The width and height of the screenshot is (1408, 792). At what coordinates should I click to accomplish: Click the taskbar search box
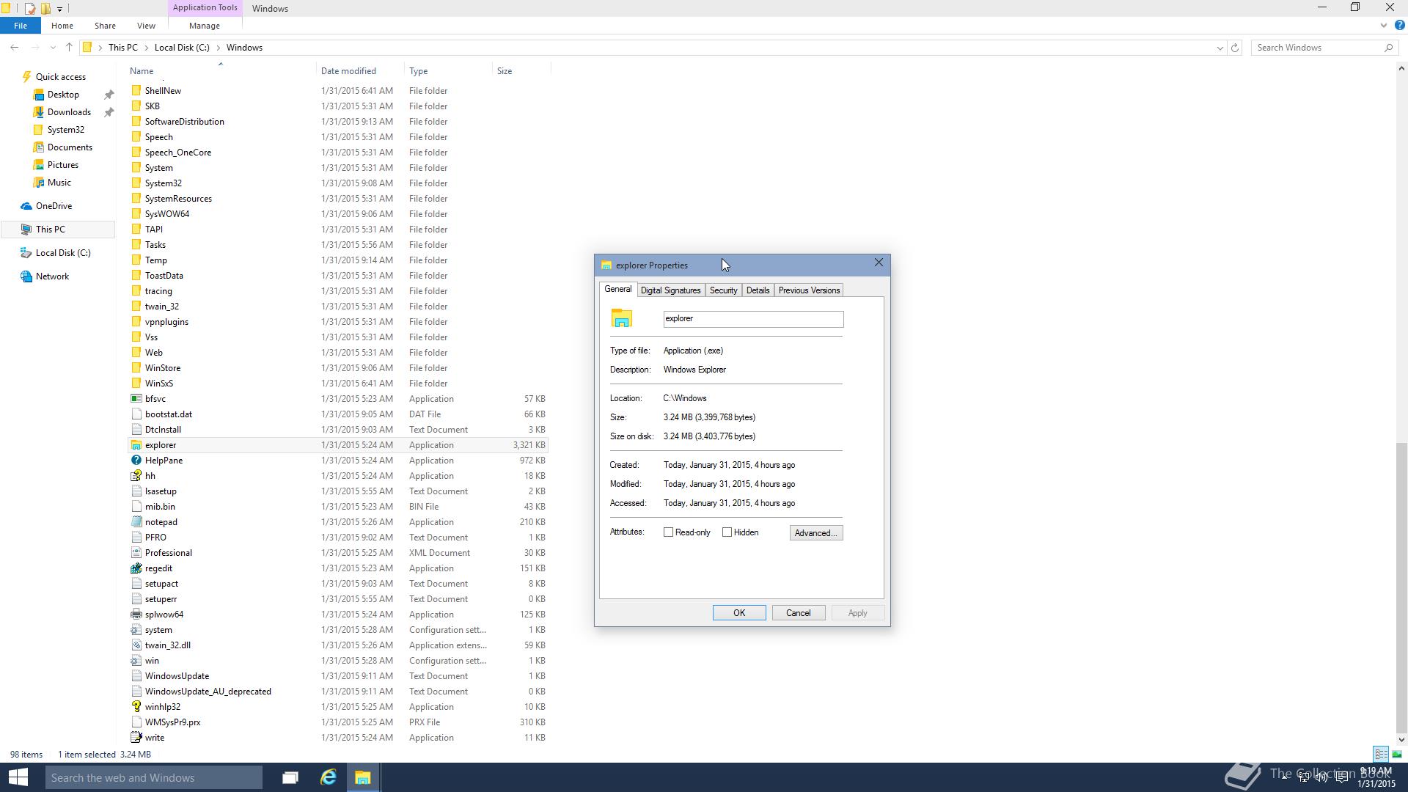coord(154,777)
